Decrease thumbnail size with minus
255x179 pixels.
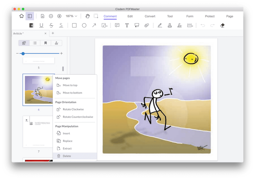(17, 53)
